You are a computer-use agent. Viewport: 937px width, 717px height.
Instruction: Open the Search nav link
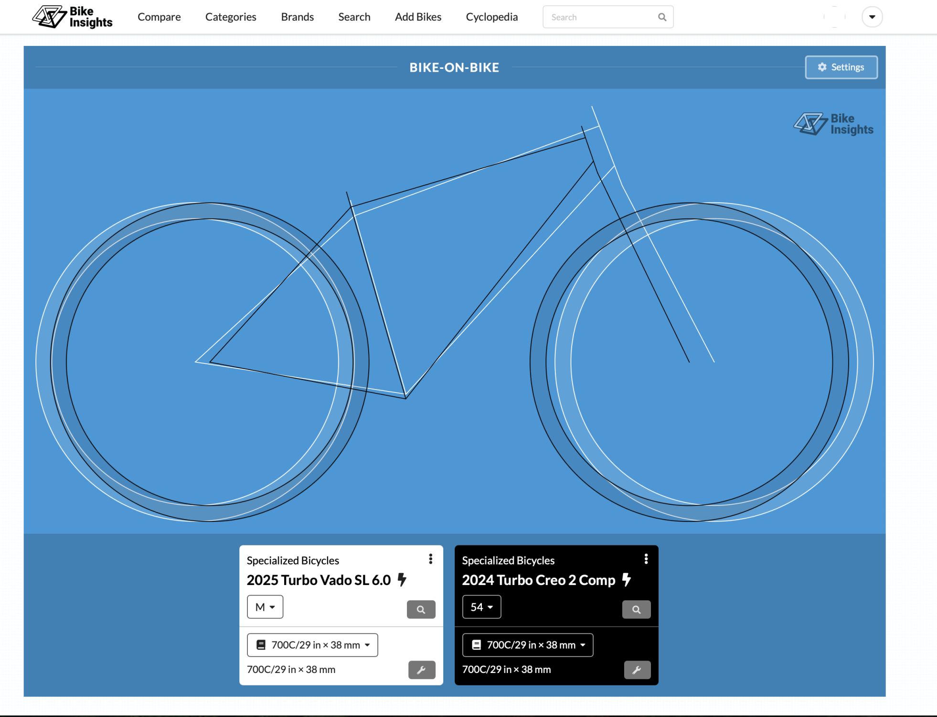point(354,17)
